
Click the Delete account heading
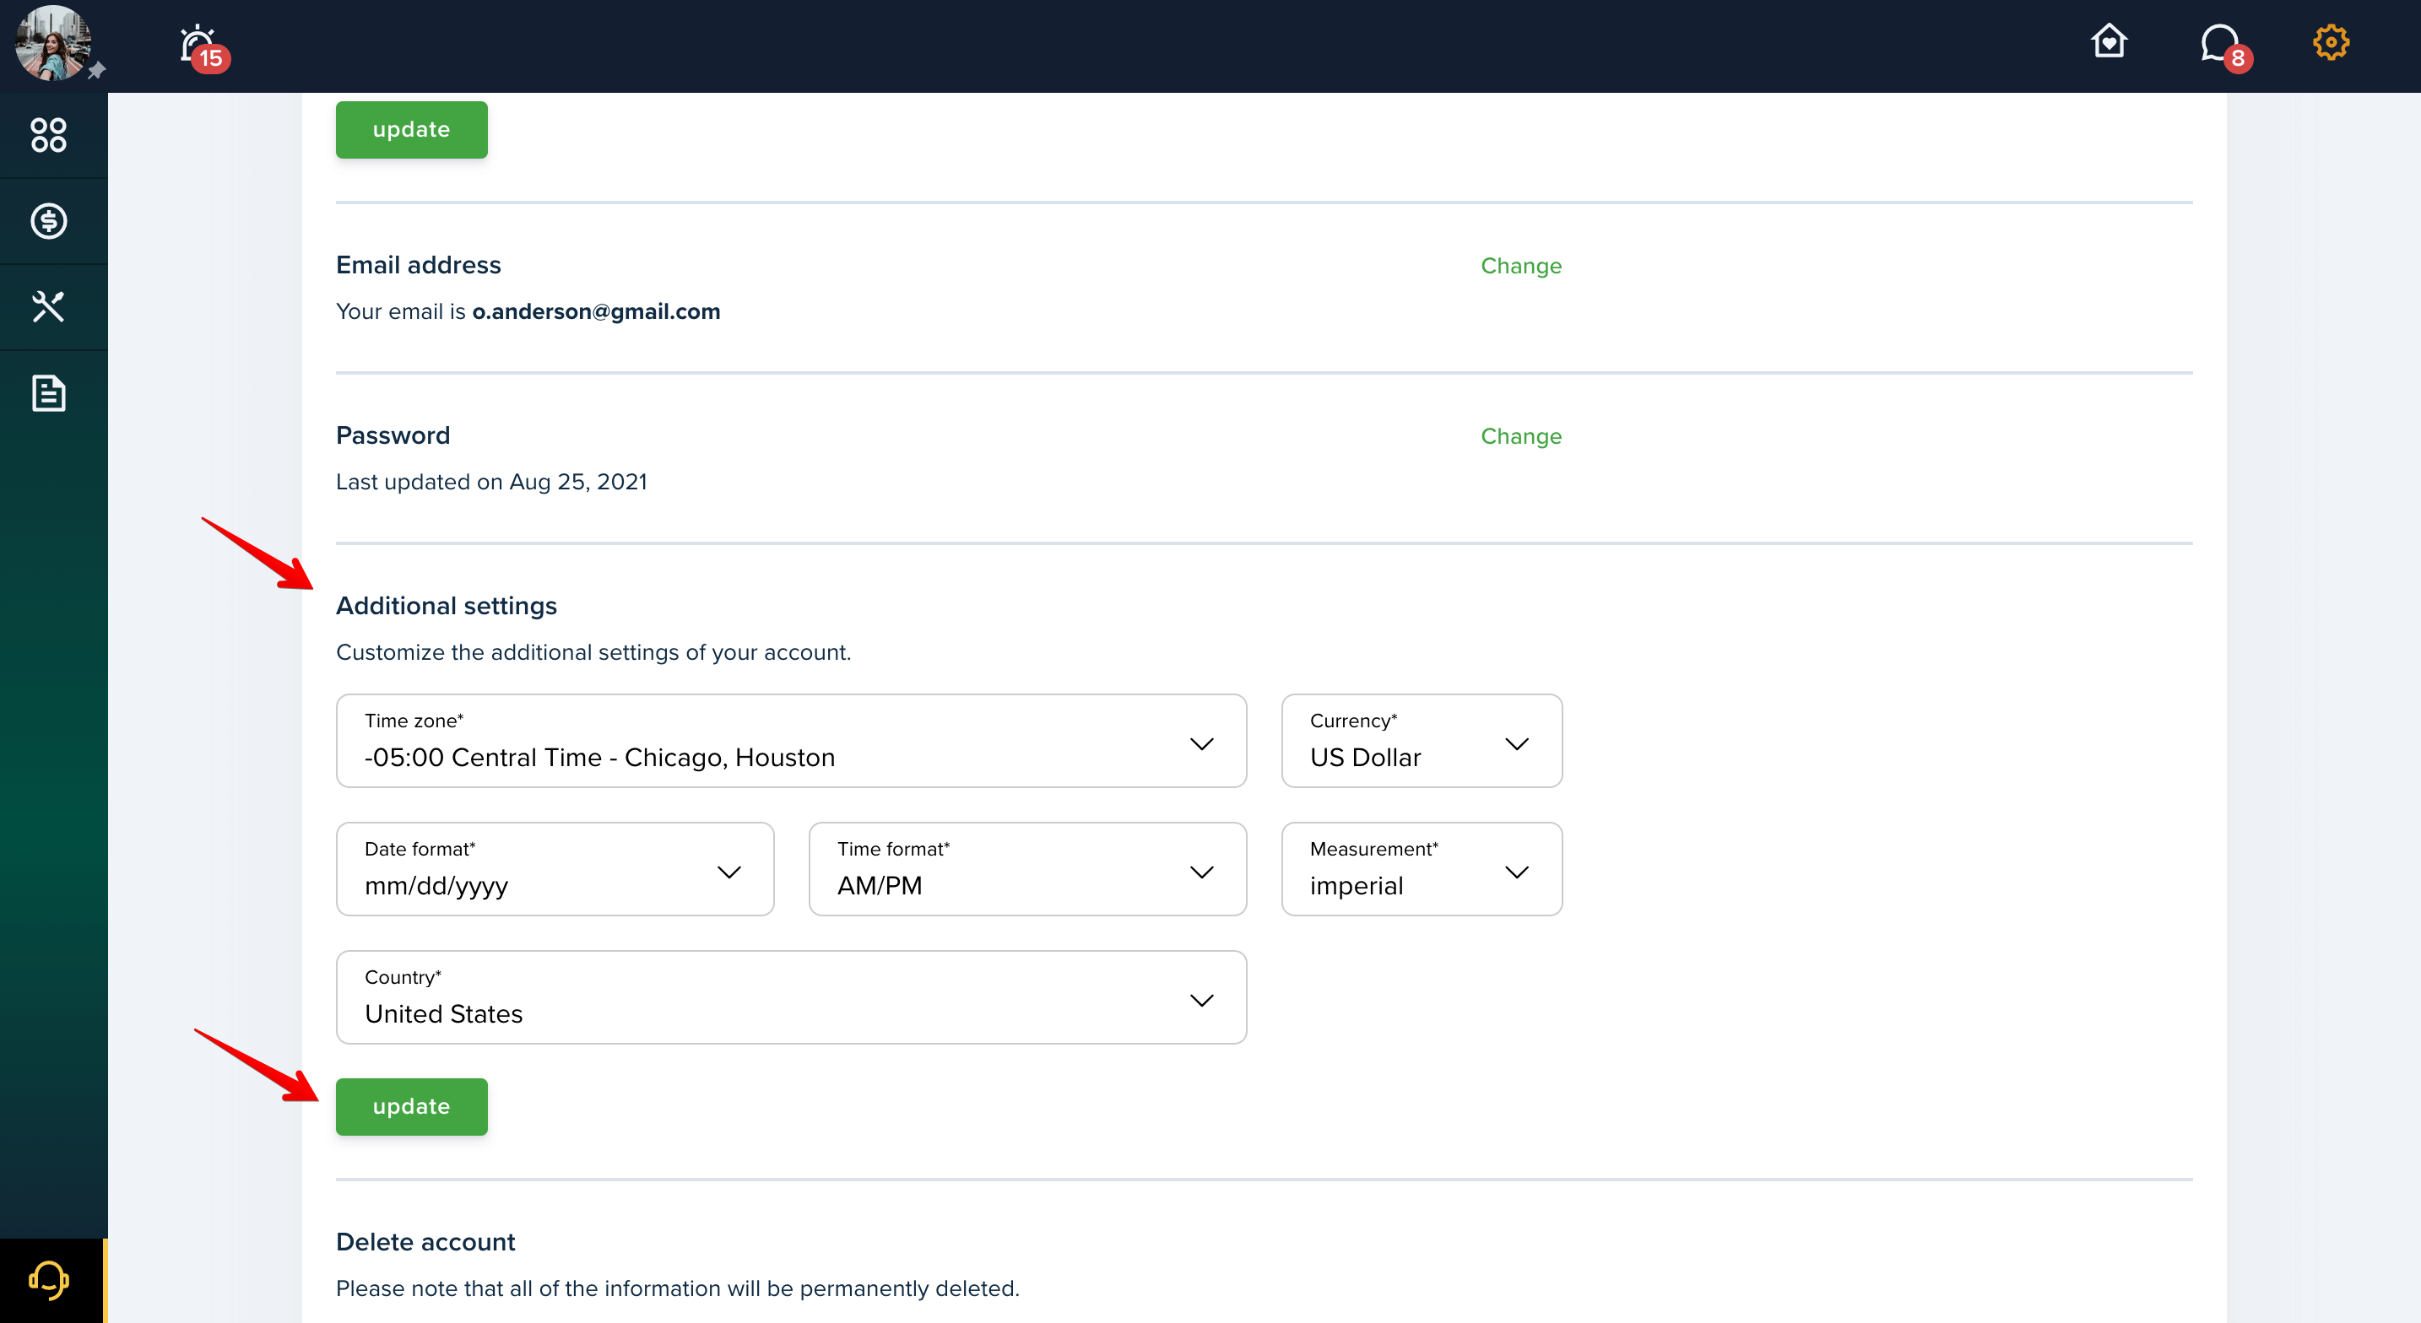tap(425, 1242)
